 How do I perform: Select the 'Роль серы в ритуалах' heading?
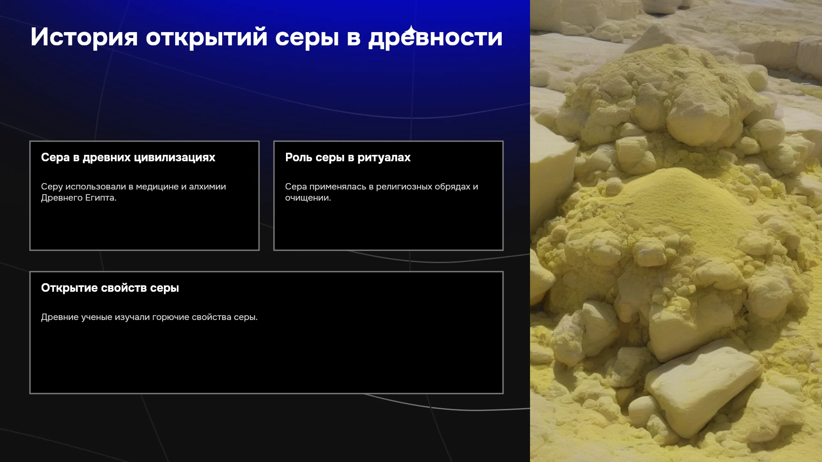click(x=348, y=157)
